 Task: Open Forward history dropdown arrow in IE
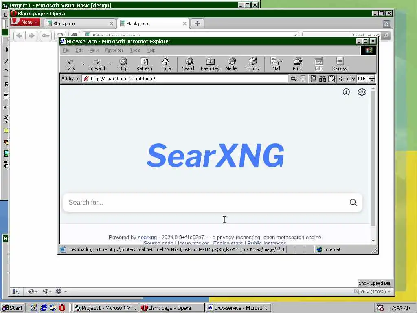[110, 64]
